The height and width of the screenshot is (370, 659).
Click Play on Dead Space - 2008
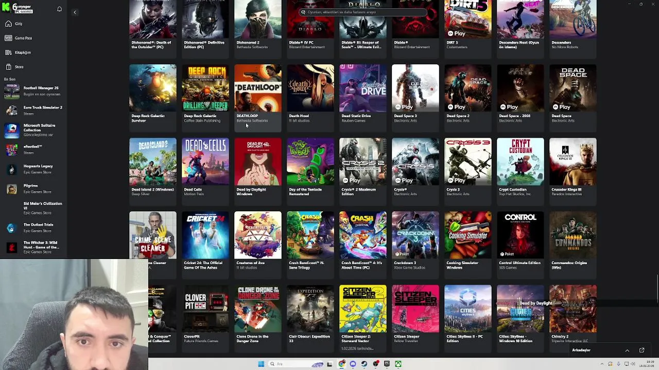point(509,107)
